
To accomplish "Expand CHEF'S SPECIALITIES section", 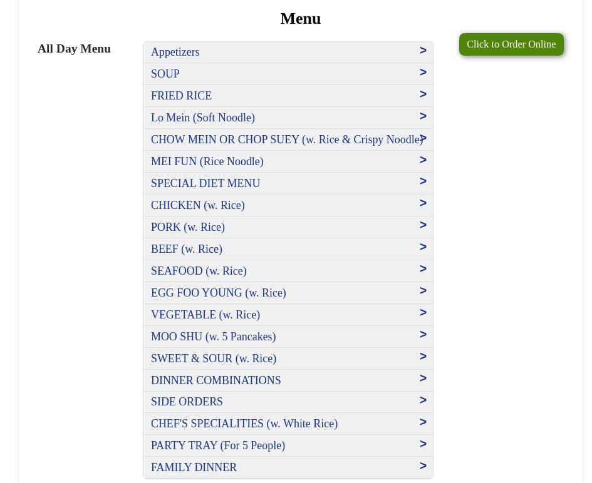I will click(x=288, y=424).
